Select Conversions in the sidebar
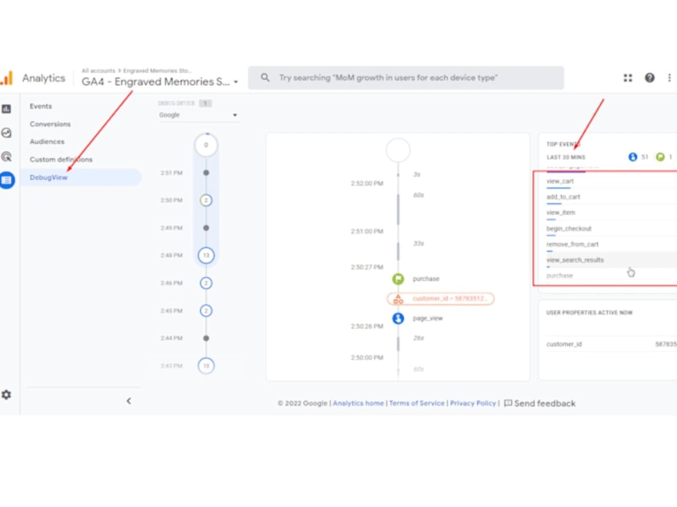 51,124
